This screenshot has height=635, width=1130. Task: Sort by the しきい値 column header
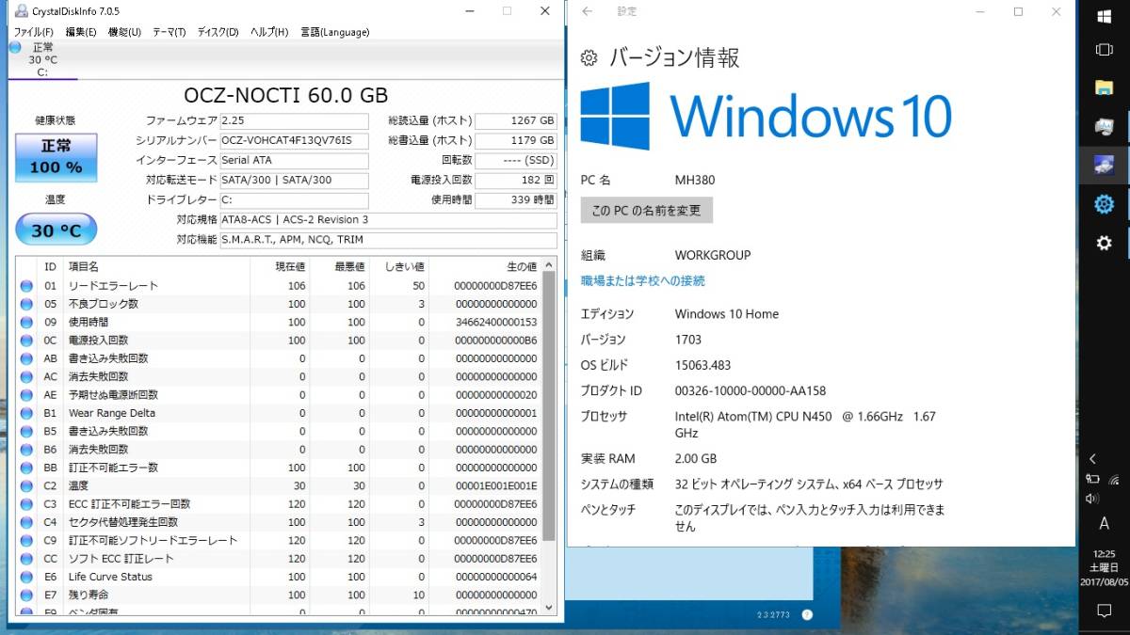click(x=399, y=267)
